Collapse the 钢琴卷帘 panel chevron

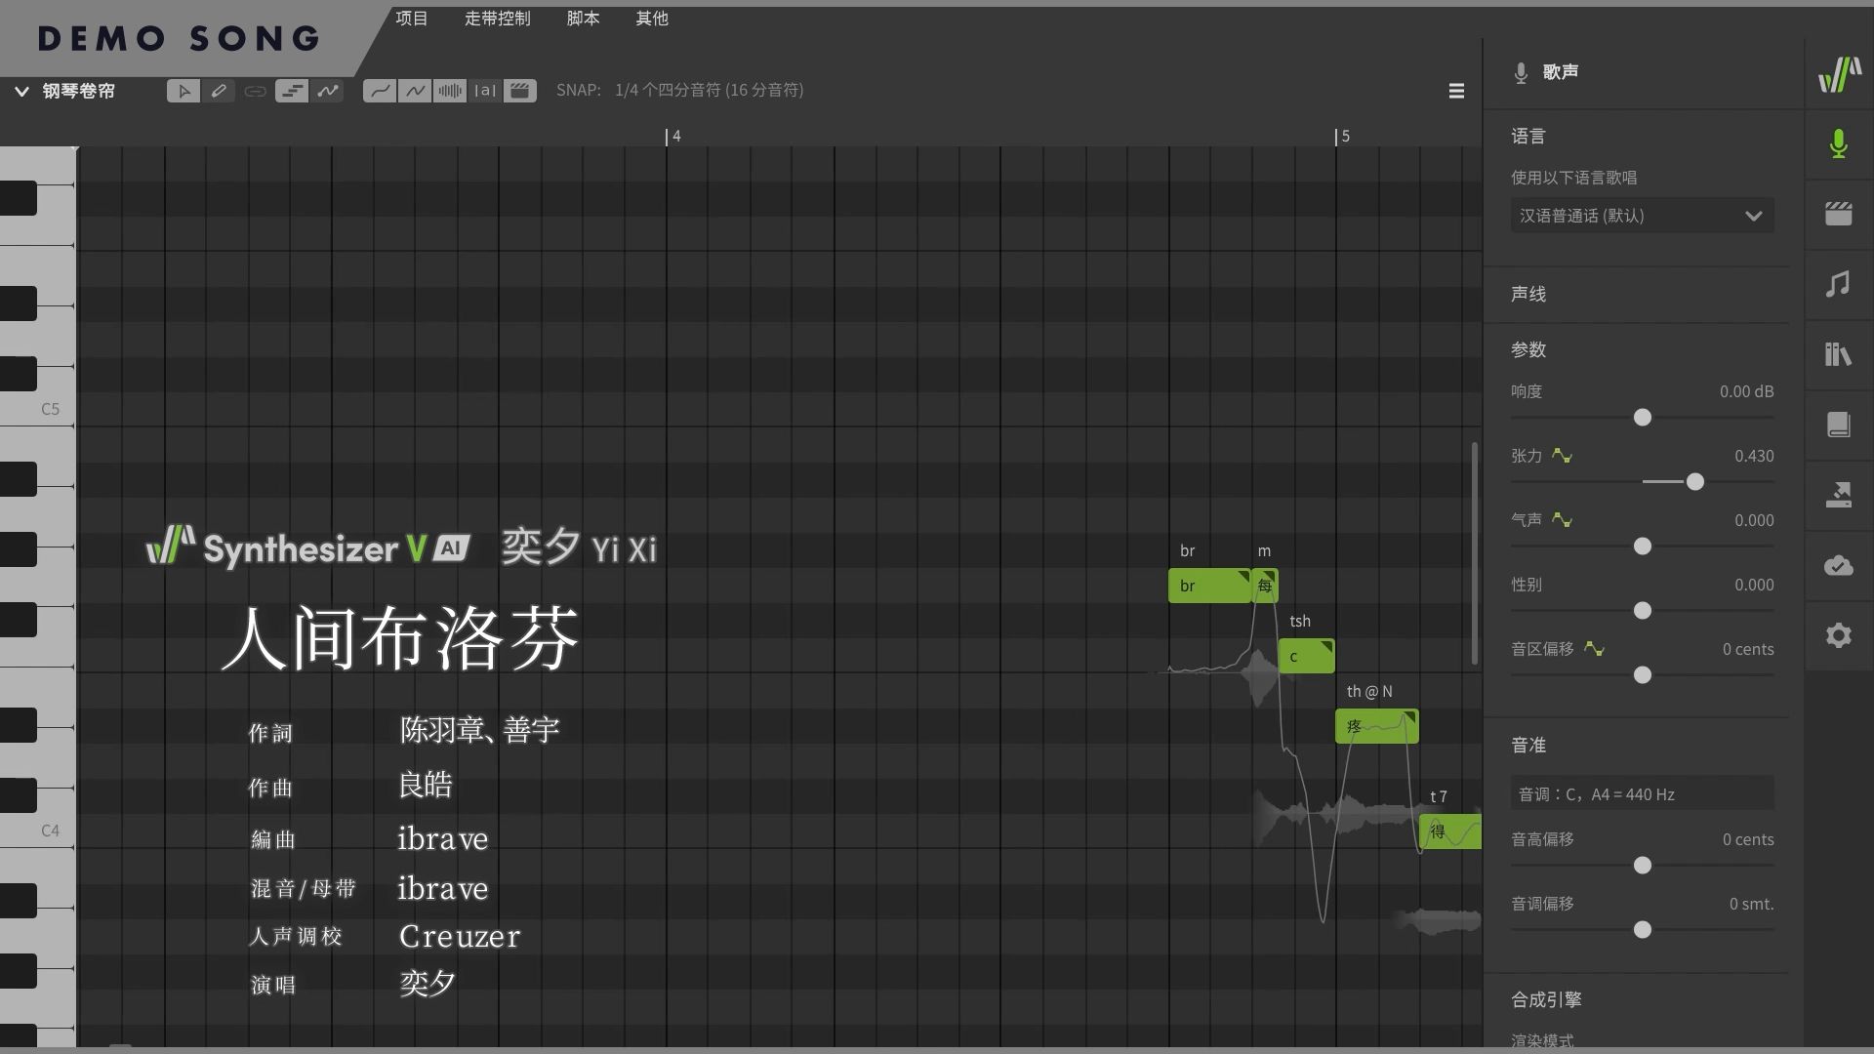(21, 91)
